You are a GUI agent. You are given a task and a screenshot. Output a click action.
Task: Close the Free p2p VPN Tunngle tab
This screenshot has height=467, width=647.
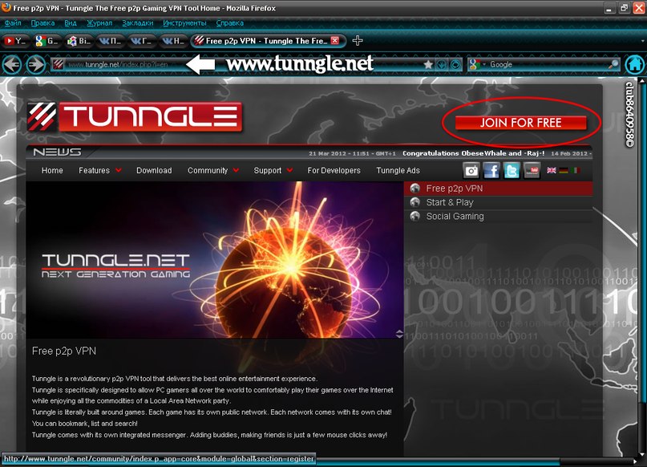335,40
